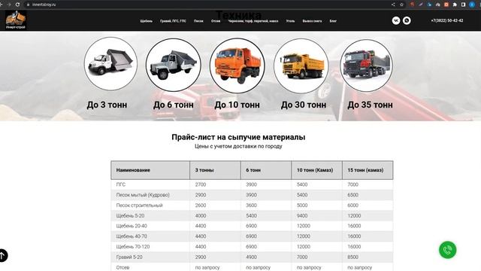This screenshot has height=271, width=481.
Task: Click Песок строительный 6 тонн price 3600
Action: 251,206
